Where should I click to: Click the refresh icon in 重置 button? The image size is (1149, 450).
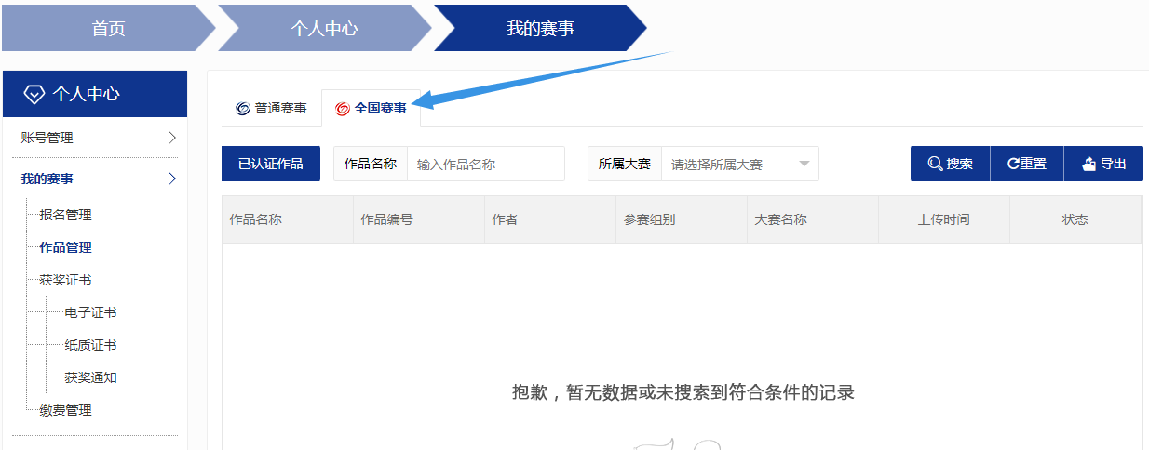(x=1013, y=164)
